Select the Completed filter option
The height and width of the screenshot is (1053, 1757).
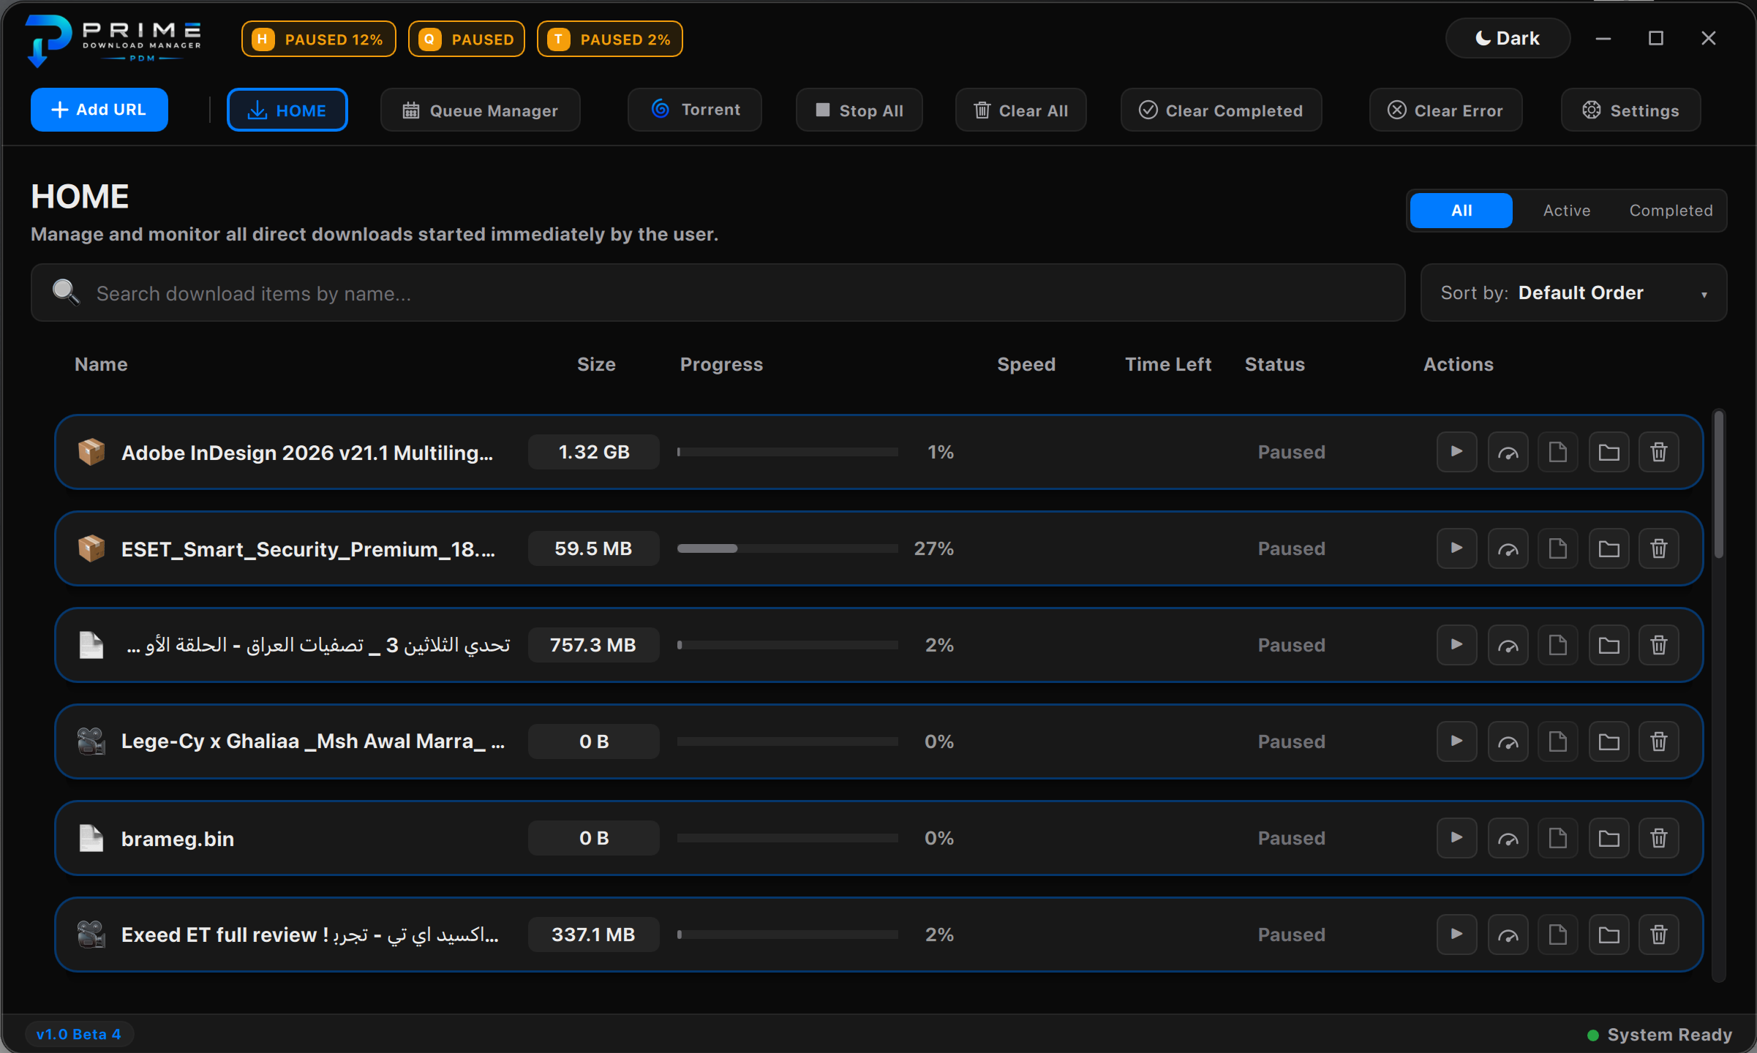1671,211
